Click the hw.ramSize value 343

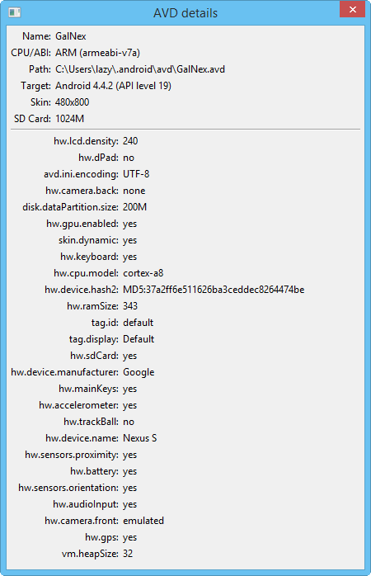(130, 306)
